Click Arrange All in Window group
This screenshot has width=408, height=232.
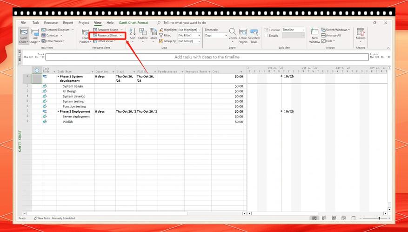coord(333,35)
